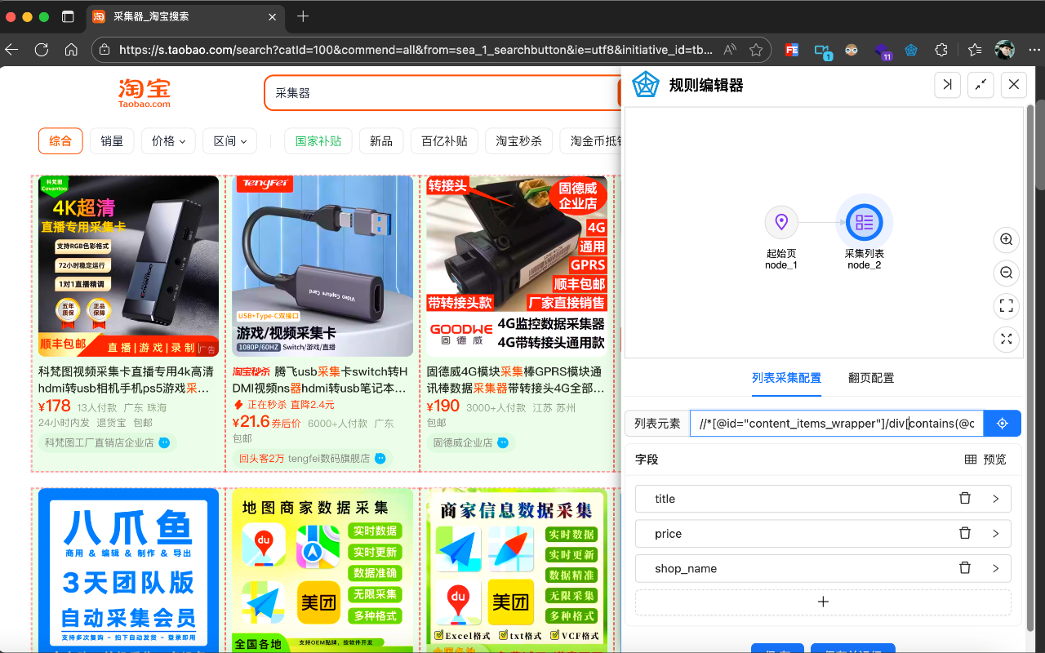Open the 科梵图视频采集卡 product title
Screen dimensions: 1045x653
126,380
